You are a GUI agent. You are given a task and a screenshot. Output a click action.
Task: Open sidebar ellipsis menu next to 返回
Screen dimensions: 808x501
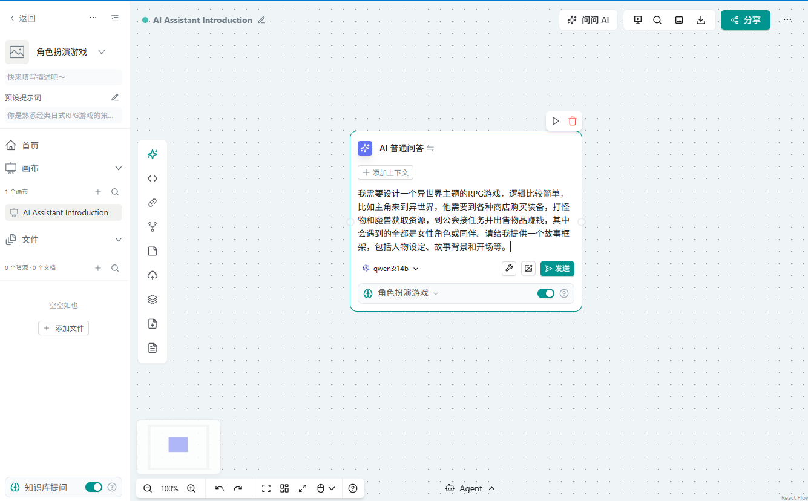[x=93, y=18]
